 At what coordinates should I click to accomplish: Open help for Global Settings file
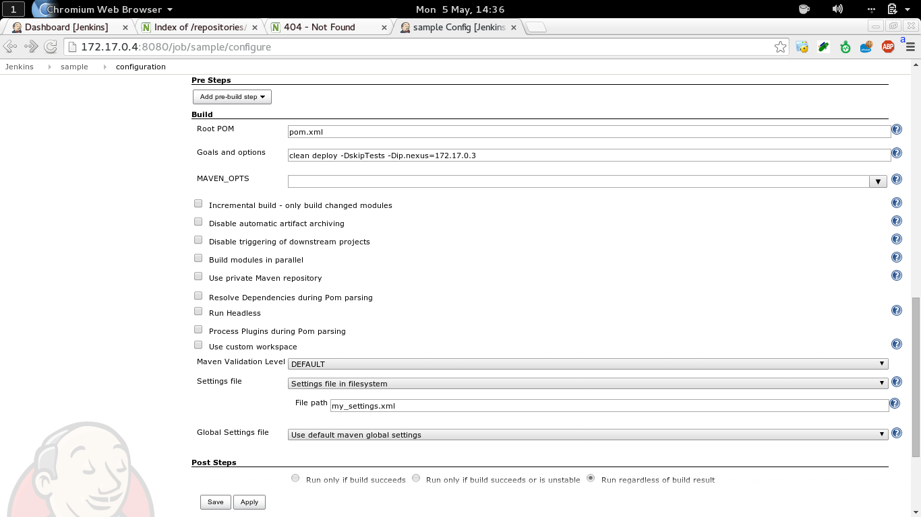coord(897,433)
